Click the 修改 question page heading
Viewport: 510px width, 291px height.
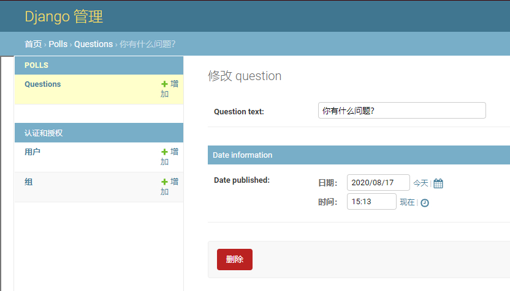click(x=245, y=76)
